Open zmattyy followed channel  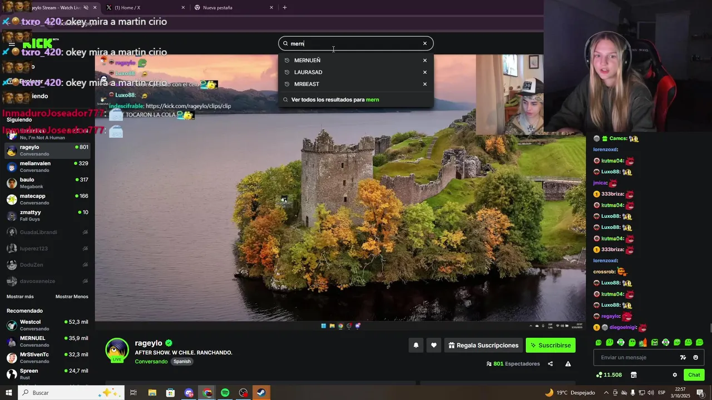tap(47, 216)
